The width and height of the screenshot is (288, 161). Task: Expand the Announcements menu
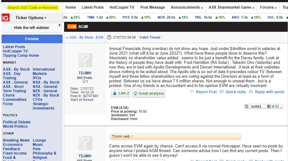pyautogui.click(x=187, y=7)
